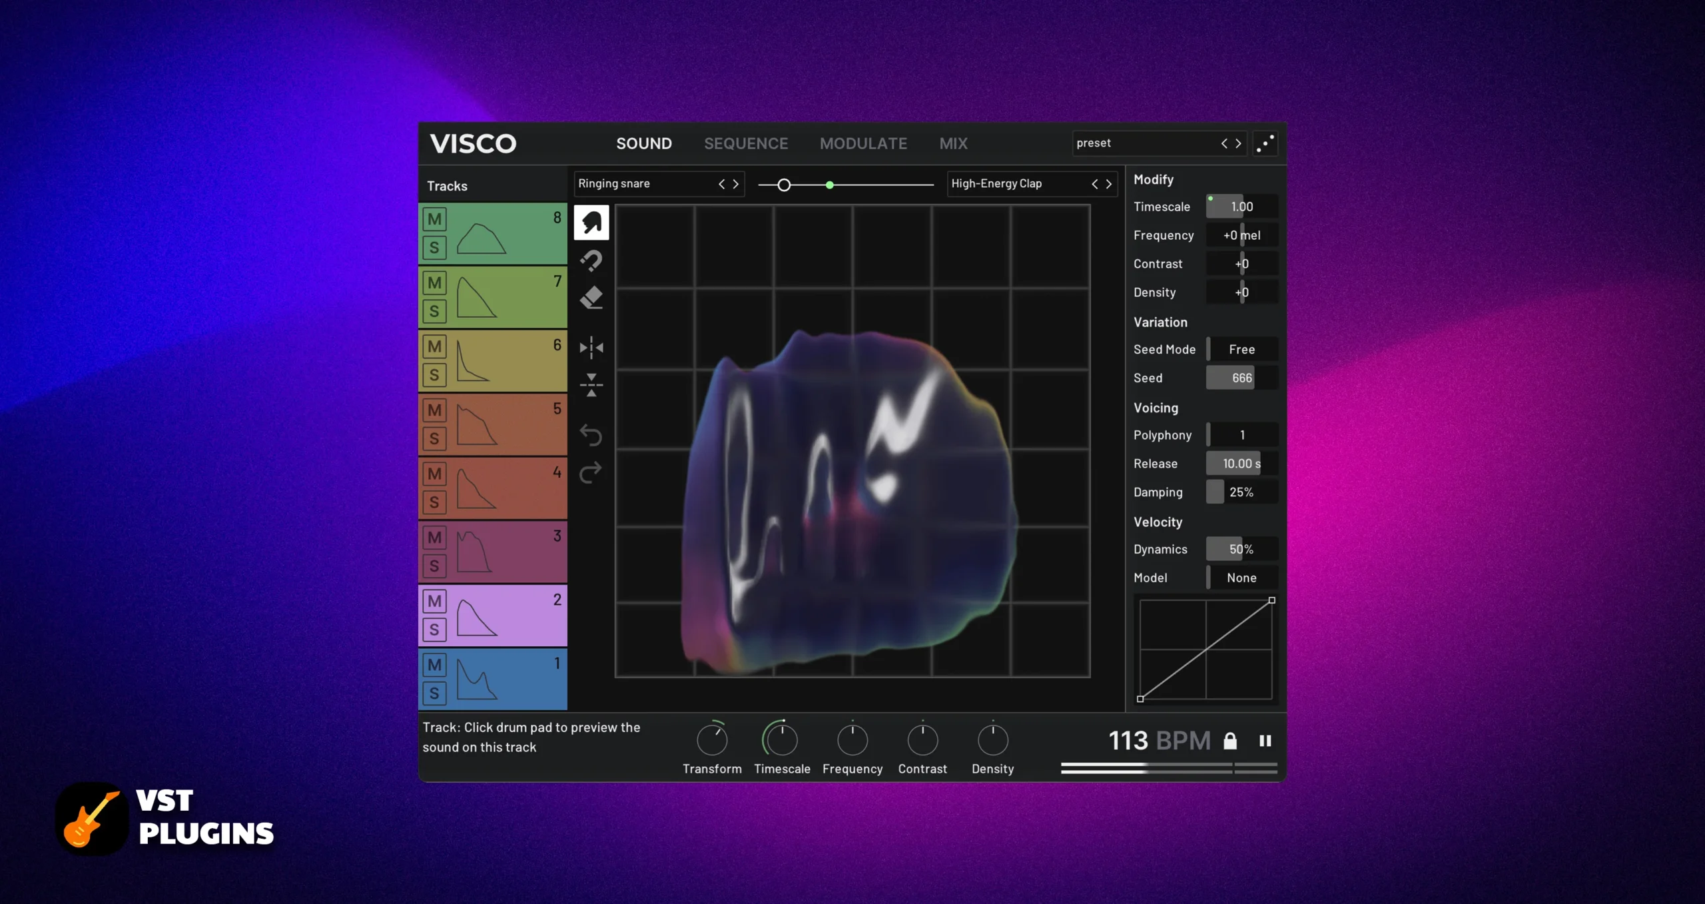Viewport: 1705px width, 904px height.
Task: Click the Polyphony value 1
Action: tap(1241, 435)
